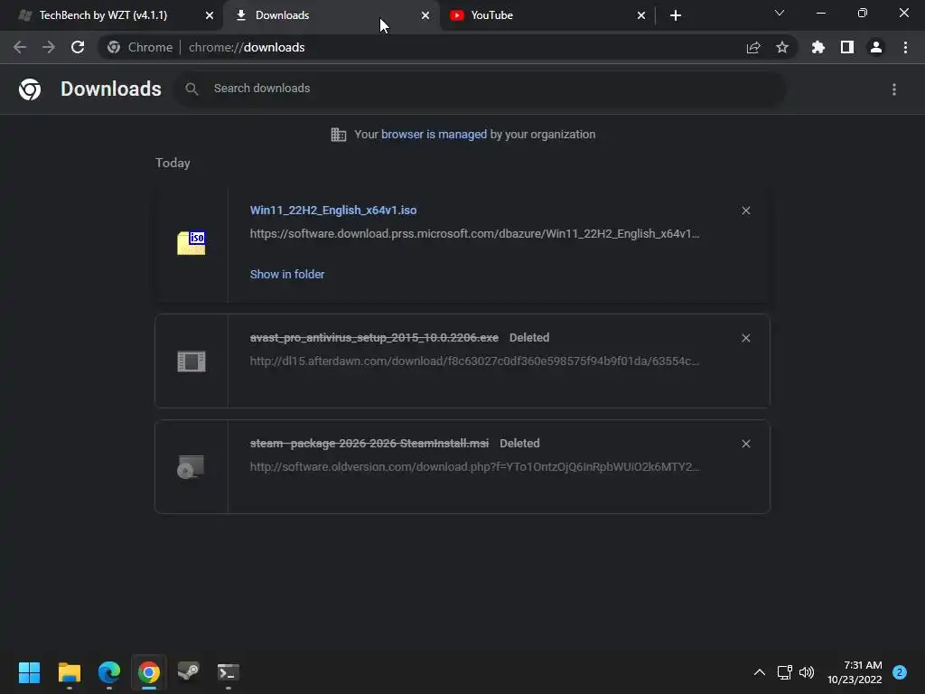Image resolution: width=925 pixels, height=694 pixels.
Task: Open the Downloads page more actions menu
Action: (x=894, y=89)
